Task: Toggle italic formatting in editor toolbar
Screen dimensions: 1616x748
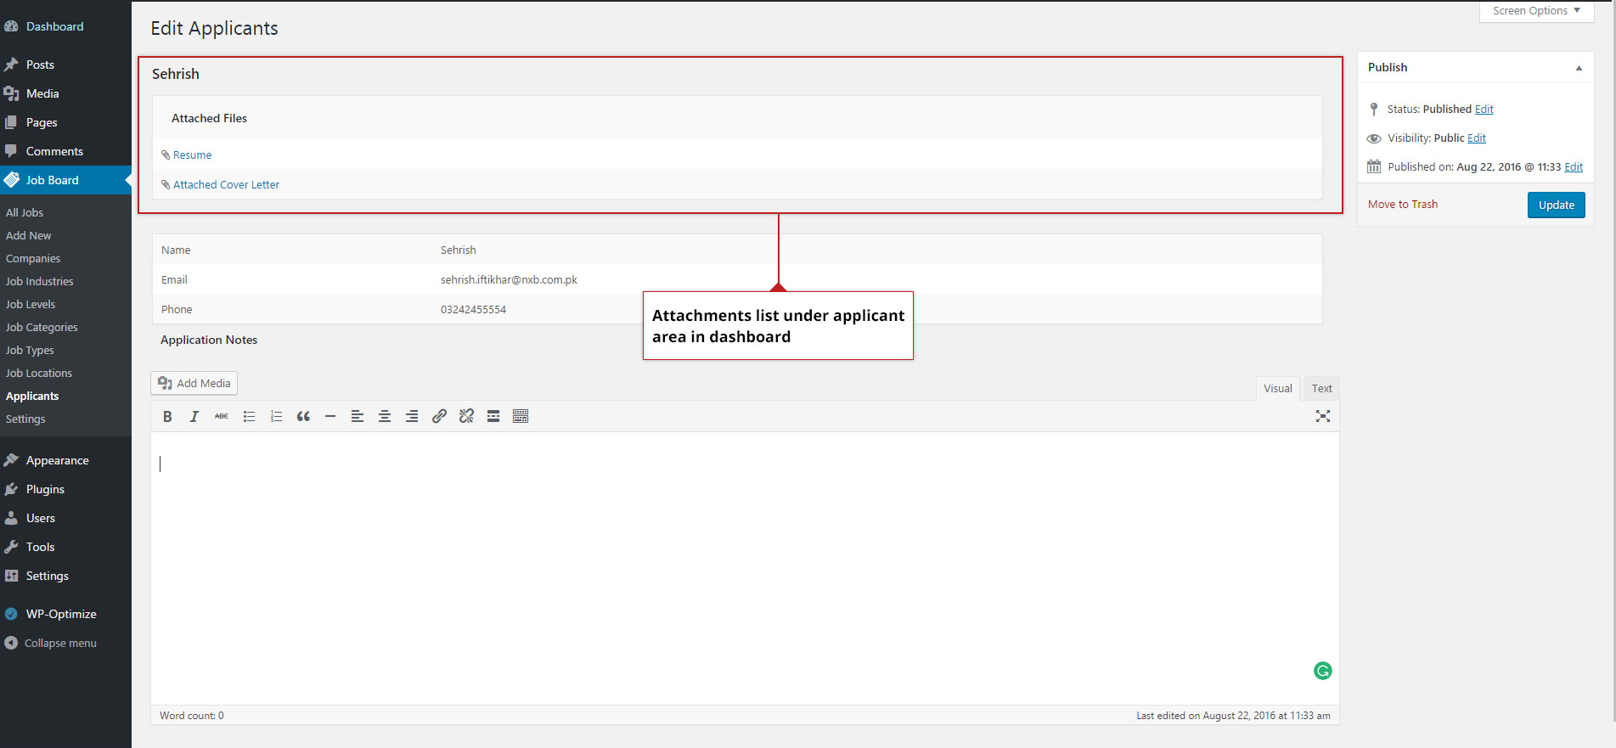Action: (x=194, y=416)
